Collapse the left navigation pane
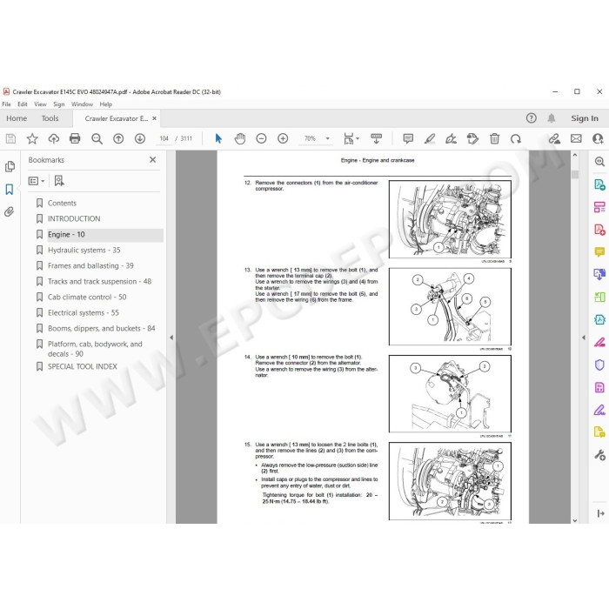609x609 pixels. click(x=171, y=338)
